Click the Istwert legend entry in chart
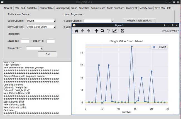Image resolution: width=181 pixels, height=119 pixels. tap(159, 47)
